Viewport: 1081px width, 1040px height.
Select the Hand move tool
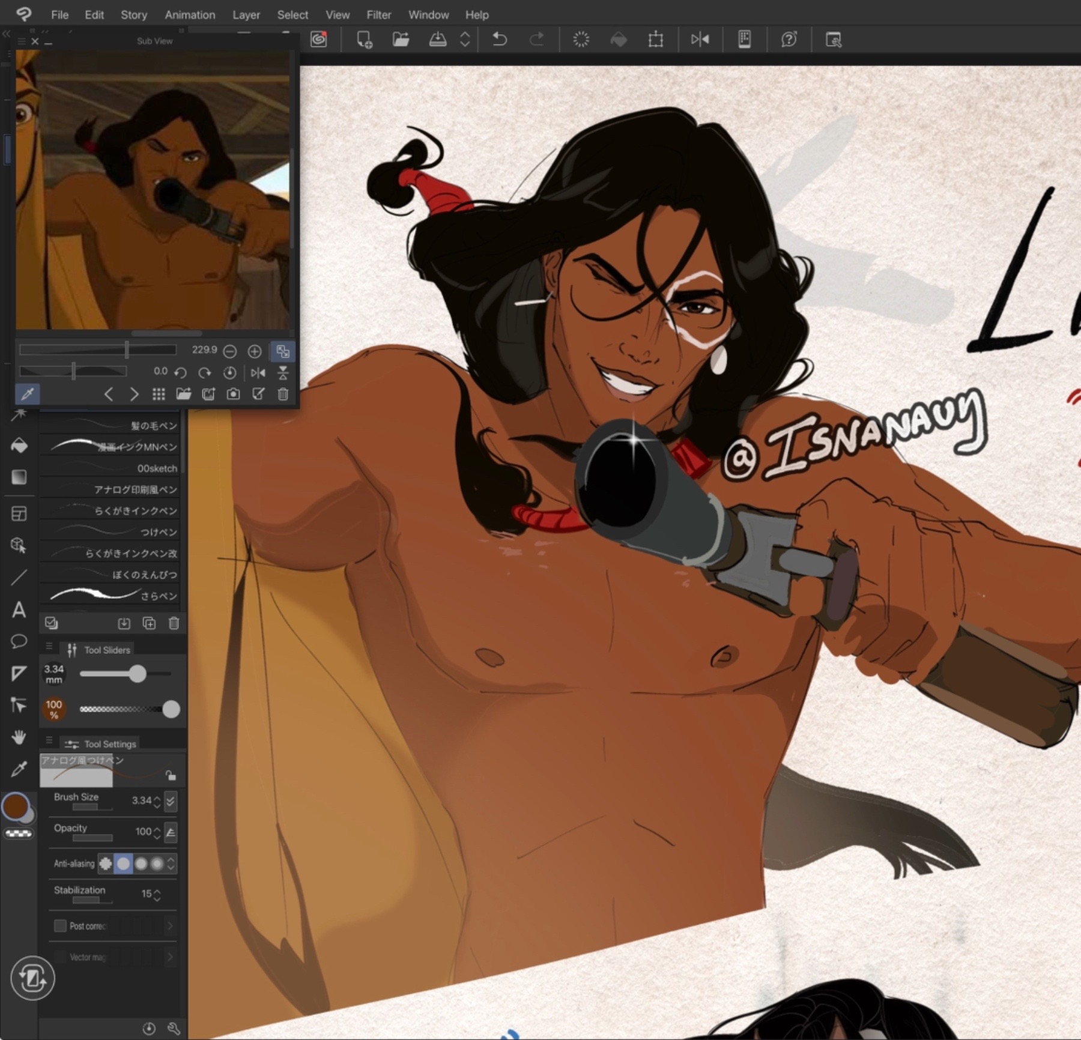coord(19,737)
